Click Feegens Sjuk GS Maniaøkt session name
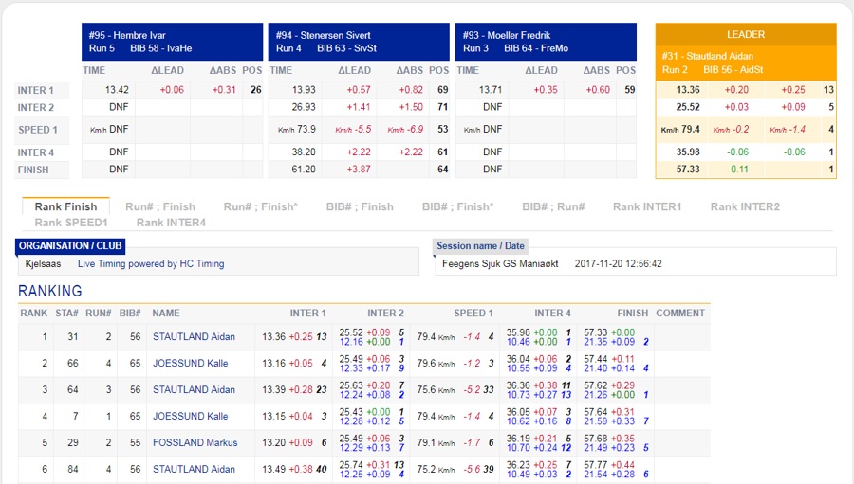 (500, 263)
